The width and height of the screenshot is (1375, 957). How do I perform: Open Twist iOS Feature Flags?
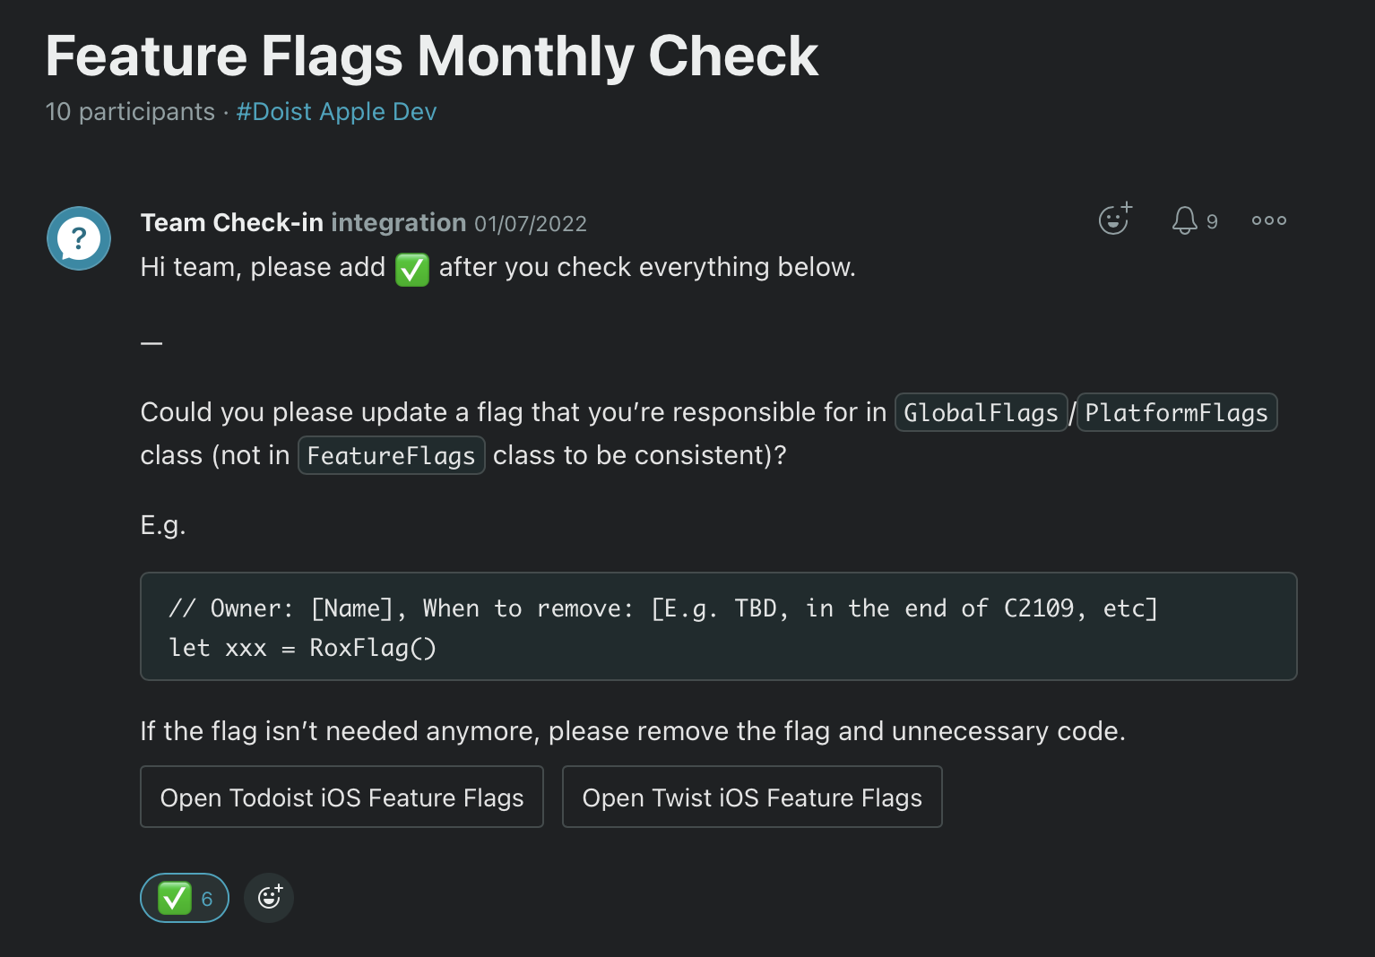pyautogui.click(x=752, y=797)
